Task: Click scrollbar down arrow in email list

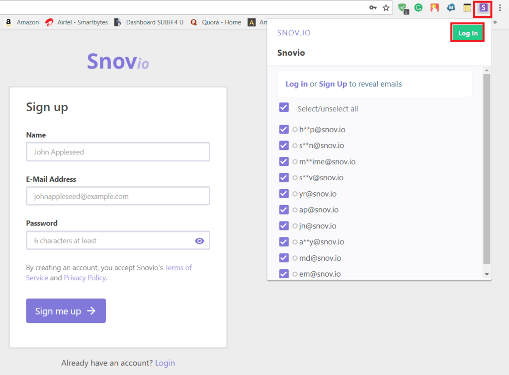Action: pyautogui.click(x=487, y=274)
